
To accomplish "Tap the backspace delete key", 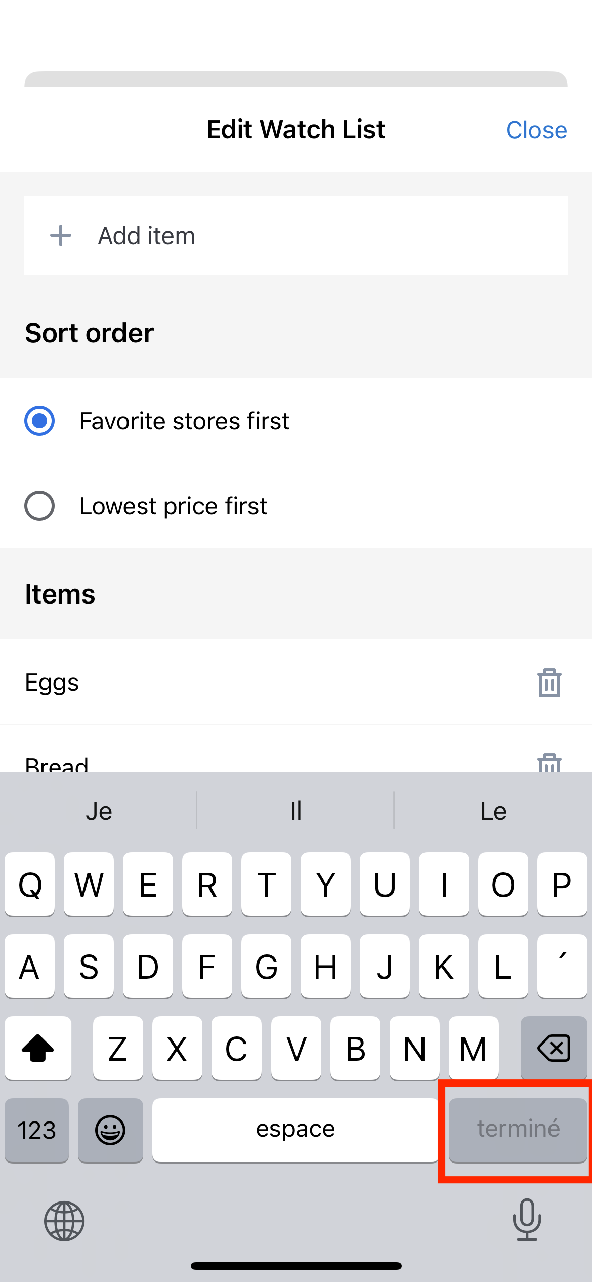I will pos(554,1048).
